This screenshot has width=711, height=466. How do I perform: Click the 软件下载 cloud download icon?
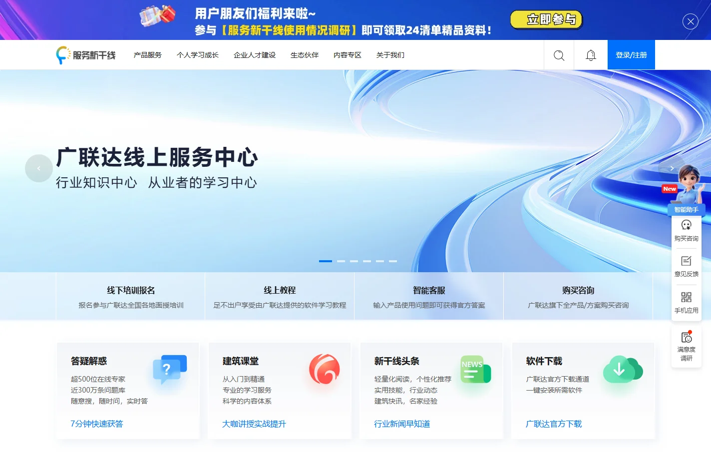pos(623,369)
